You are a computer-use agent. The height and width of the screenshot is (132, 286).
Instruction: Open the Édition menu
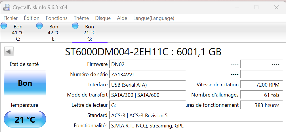pos(31,18)
